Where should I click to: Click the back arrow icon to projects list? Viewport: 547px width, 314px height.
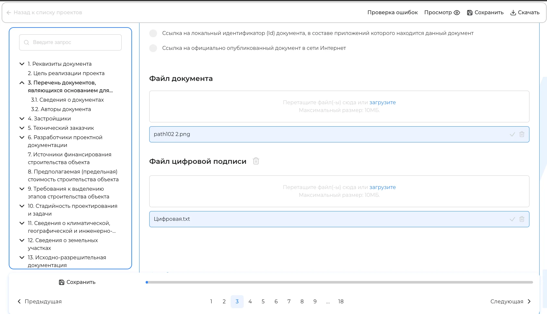(9, 13)
